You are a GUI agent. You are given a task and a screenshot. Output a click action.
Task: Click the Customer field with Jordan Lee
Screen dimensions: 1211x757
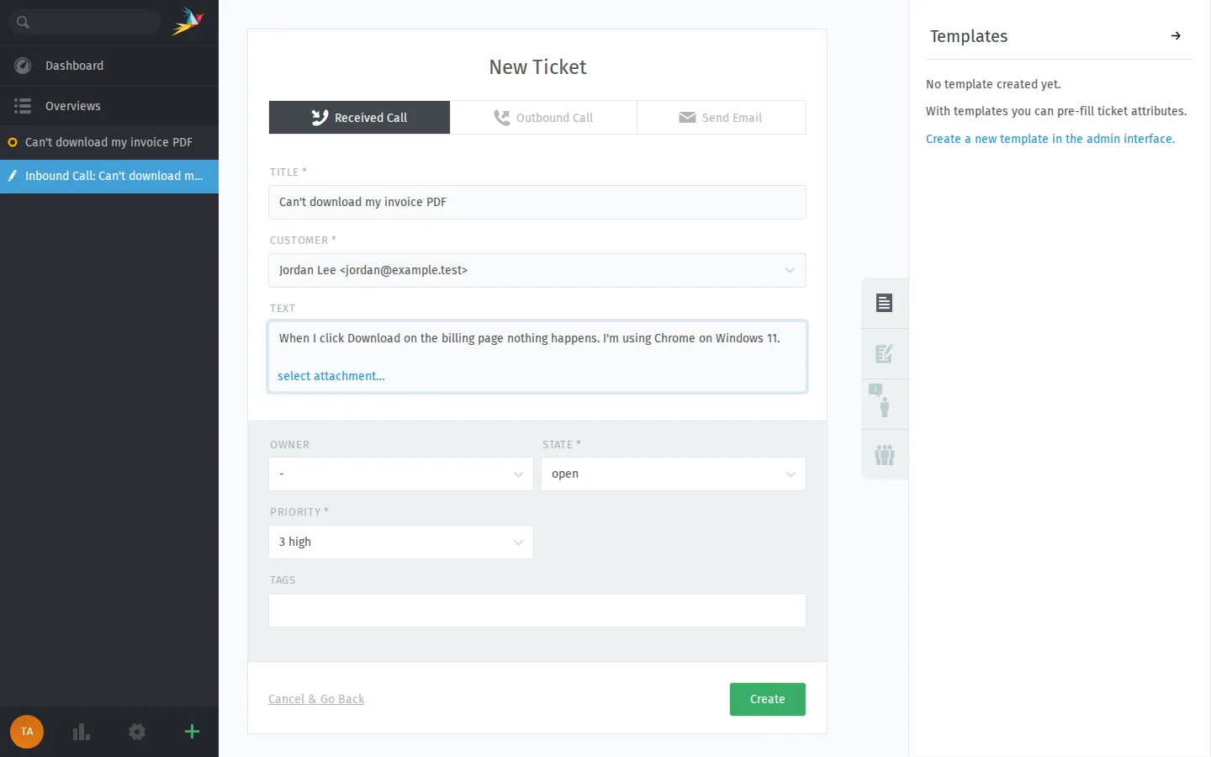(537, 270)
